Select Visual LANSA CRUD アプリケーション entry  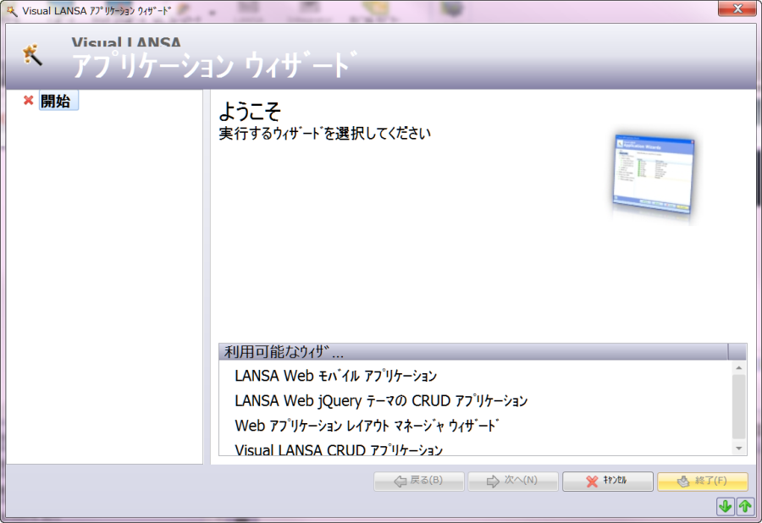coord(339,449)
